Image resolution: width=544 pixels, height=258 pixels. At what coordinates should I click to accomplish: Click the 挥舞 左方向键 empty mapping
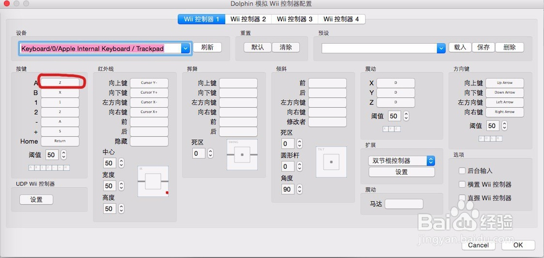tap(238, 102)
